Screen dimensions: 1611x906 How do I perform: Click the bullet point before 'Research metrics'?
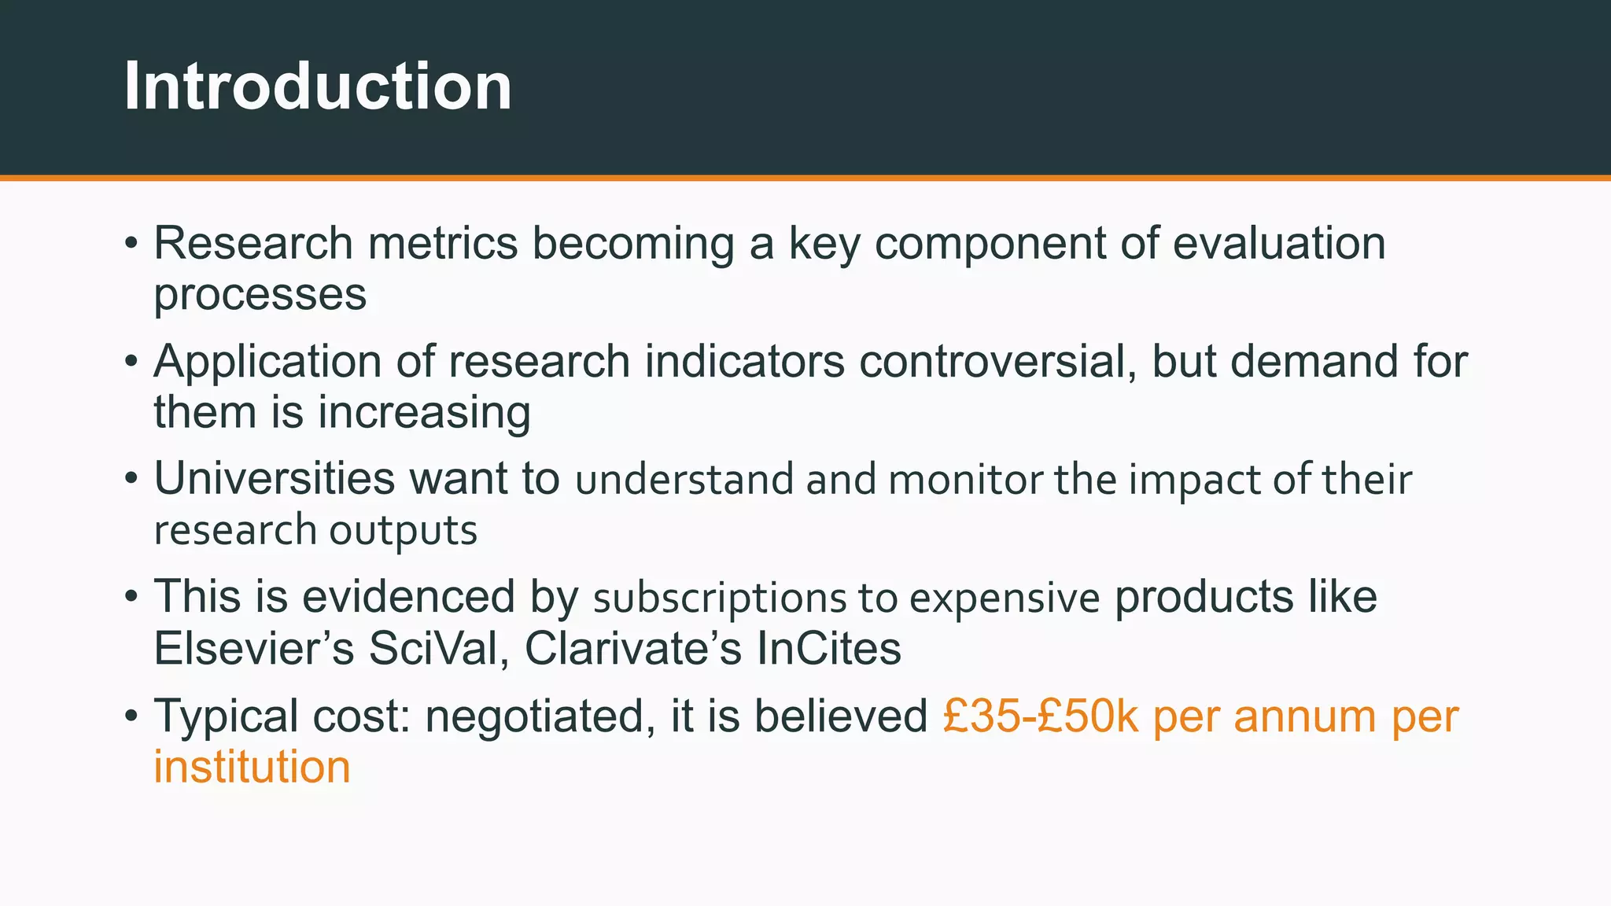point(131,243)
